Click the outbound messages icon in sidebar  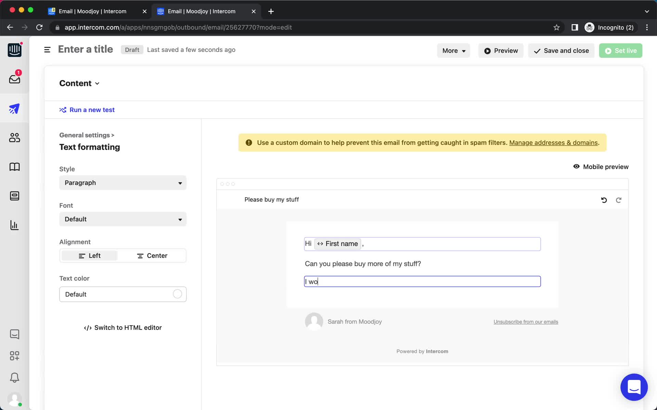tap(14, 108)
